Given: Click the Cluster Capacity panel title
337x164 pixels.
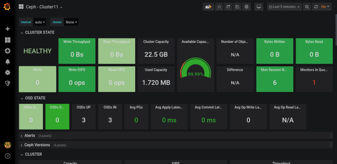Looking at the screenshot, I should click(x=156, y=42).
